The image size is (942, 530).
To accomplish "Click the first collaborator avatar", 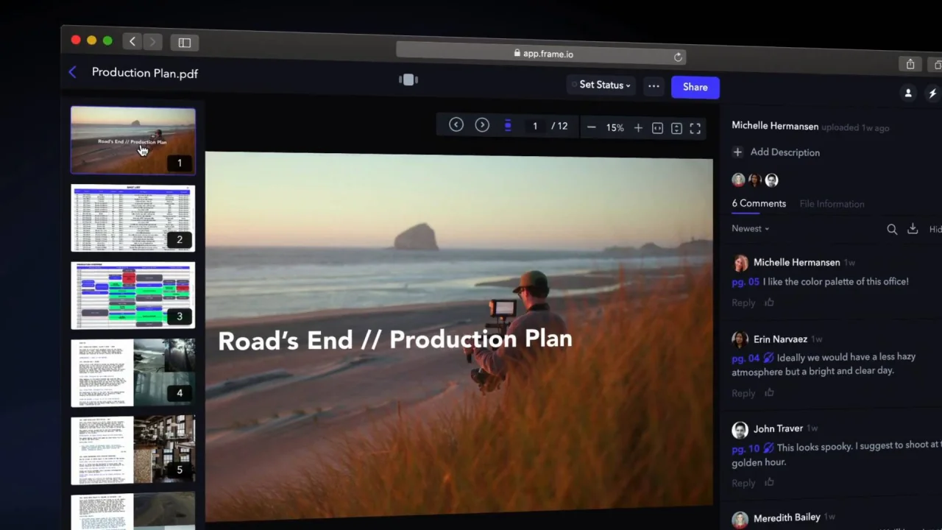I will point(738,180).
